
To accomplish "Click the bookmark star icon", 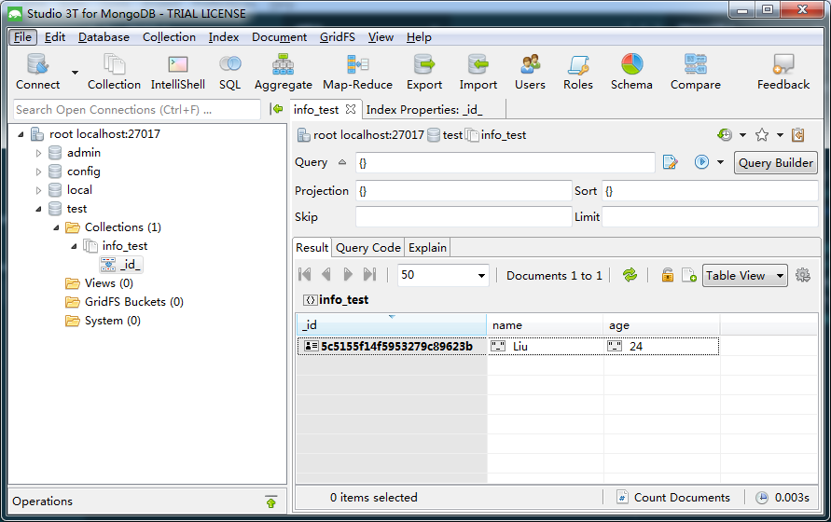I will 762,134.
